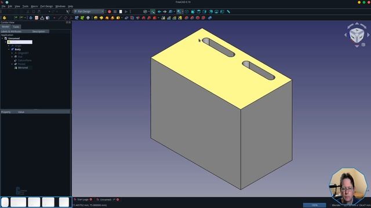The width and height of the screenshot is (371, 208).
Task: Open the Edit menu
Action: pos(10,6)
